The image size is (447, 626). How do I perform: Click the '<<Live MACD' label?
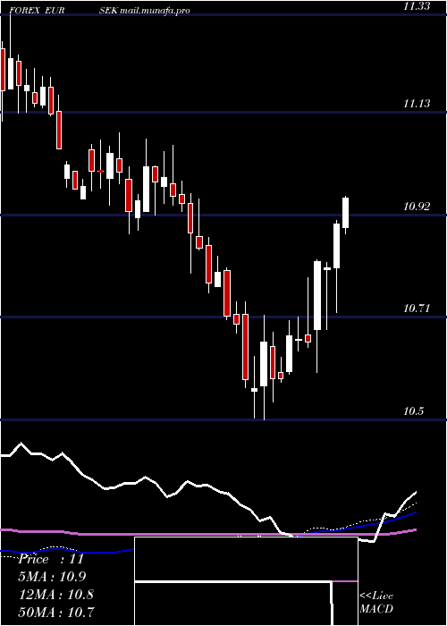[x=376, y=602]
